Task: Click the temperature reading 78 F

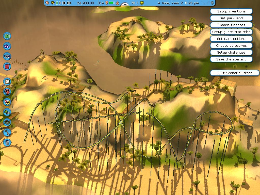Action: coord(135,3)
